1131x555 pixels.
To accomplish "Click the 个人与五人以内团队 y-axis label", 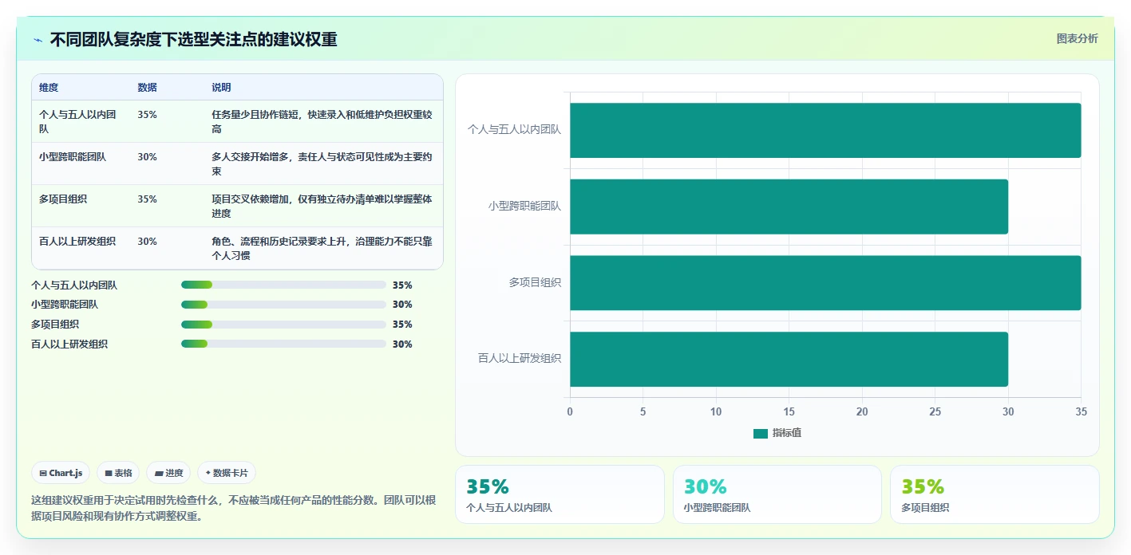I will click(514, 129).
